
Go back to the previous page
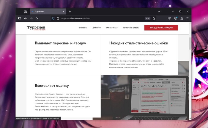[x=26, y=18]
